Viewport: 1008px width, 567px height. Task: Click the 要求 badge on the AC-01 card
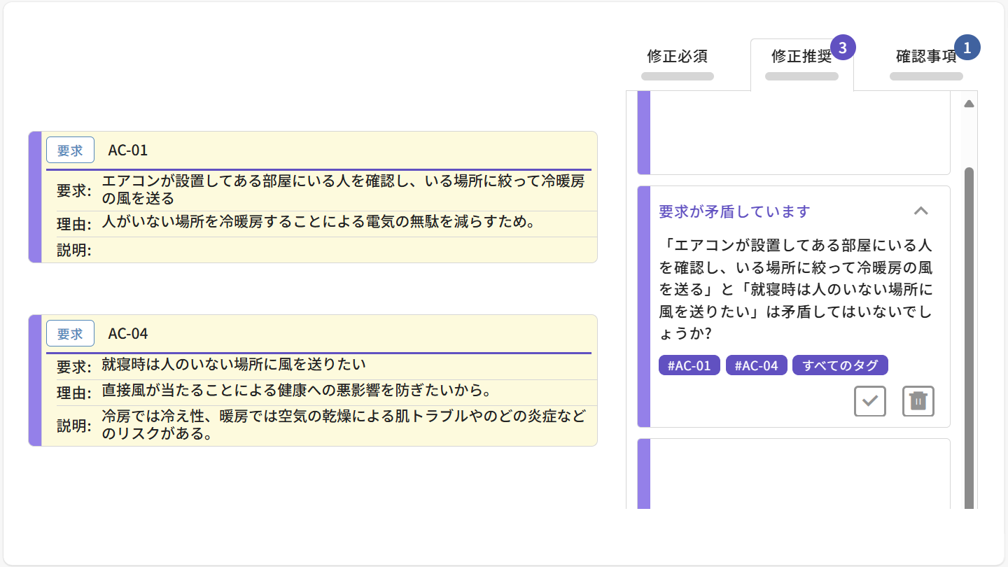click(70, 150)
